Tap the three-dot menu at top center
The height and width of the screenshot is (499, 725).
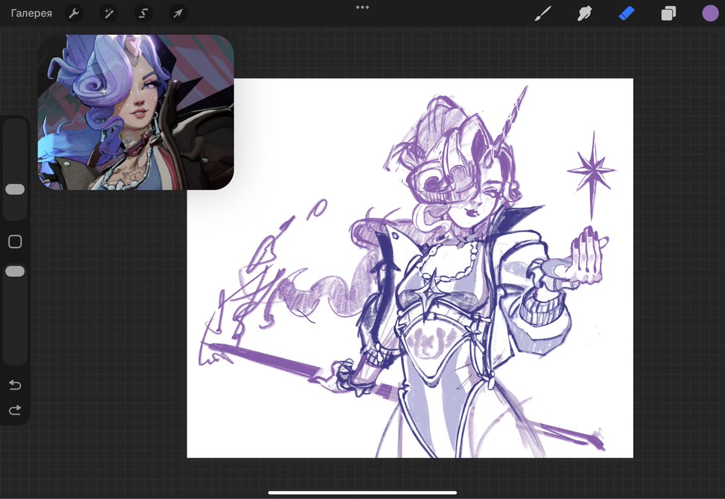[x=362, y=7]
